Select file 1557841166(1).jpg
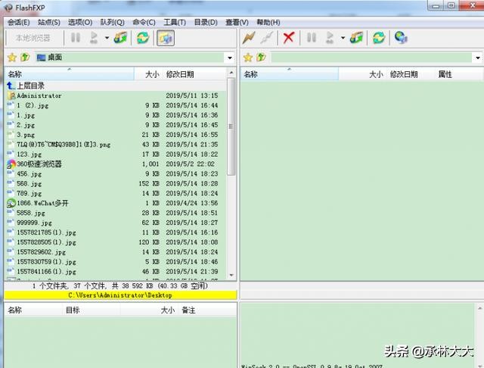Screen dimensions: 484x368 pyautogui.click(x=116, y=271)
